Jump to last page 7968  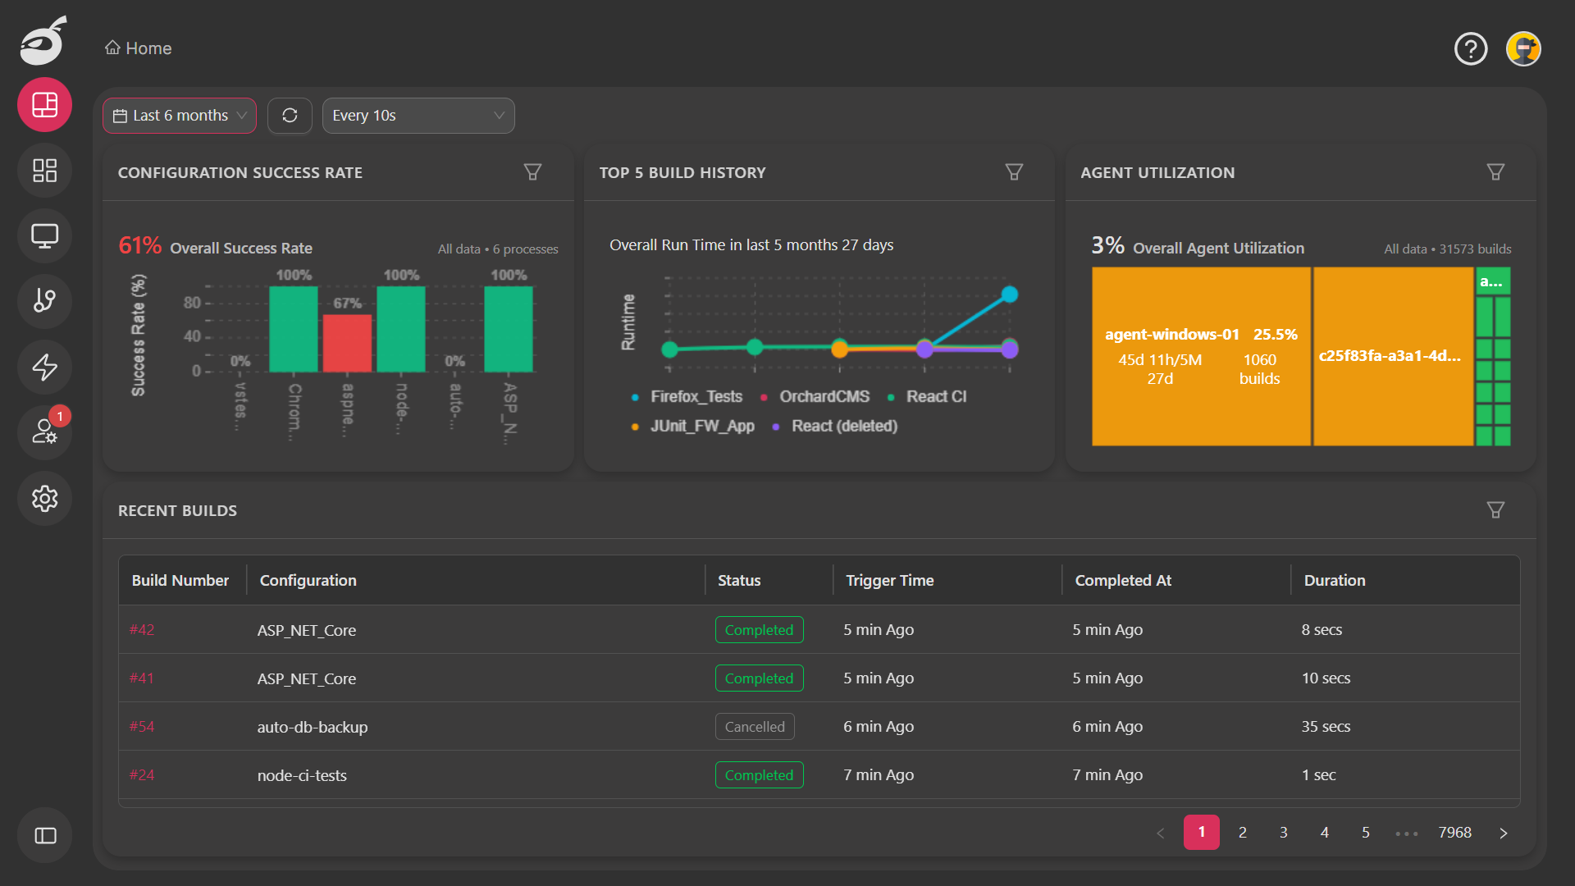(1454, 833)
